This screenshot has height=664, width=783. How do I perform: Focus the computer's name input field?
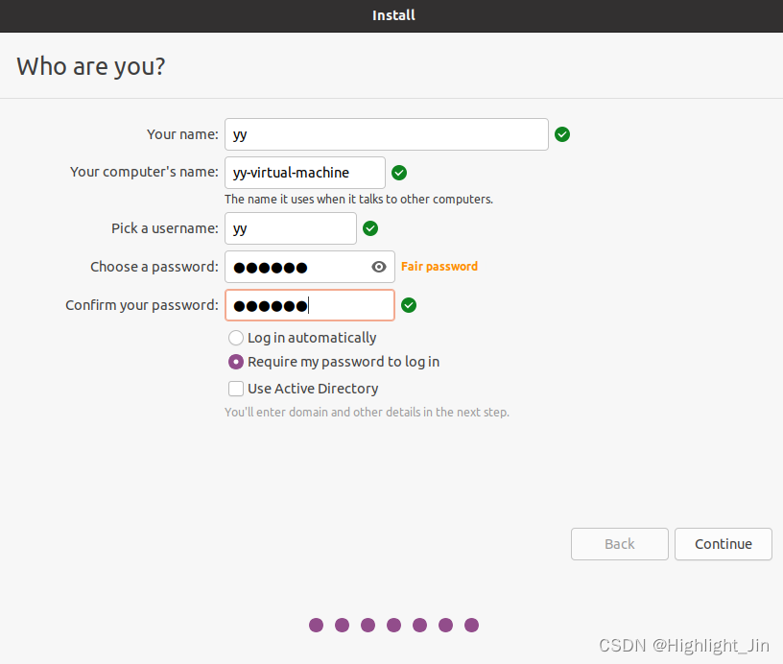coord(304,173)
